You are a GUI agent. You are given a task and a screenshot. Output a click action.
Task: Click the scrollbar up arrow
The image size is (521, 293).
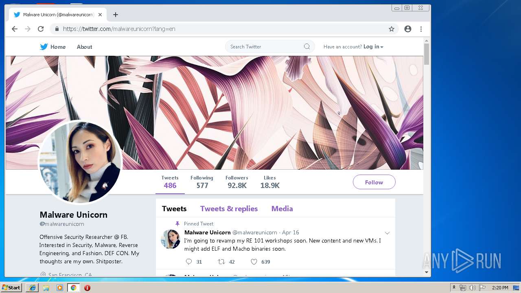427,41
